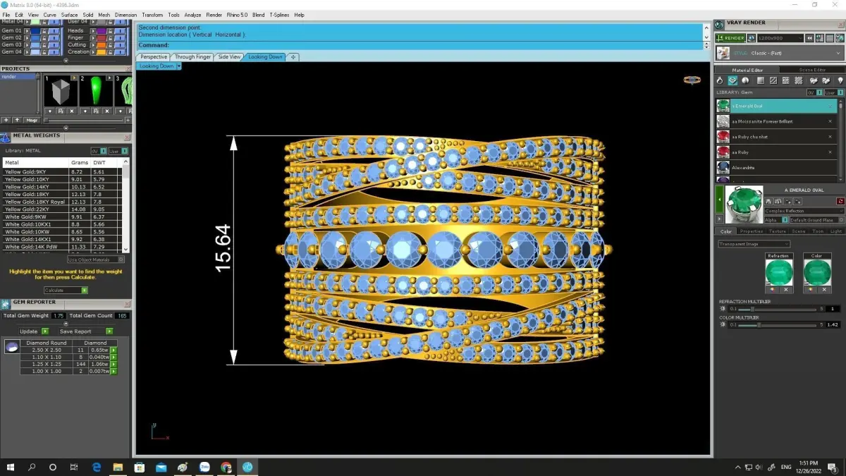Select the ring material library icon
This screenshot has width=846, height=476.
point(721,80)
